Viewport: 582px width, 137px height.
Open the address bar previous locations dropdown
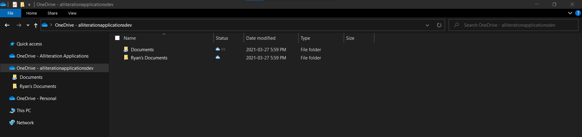click(427, 25)
